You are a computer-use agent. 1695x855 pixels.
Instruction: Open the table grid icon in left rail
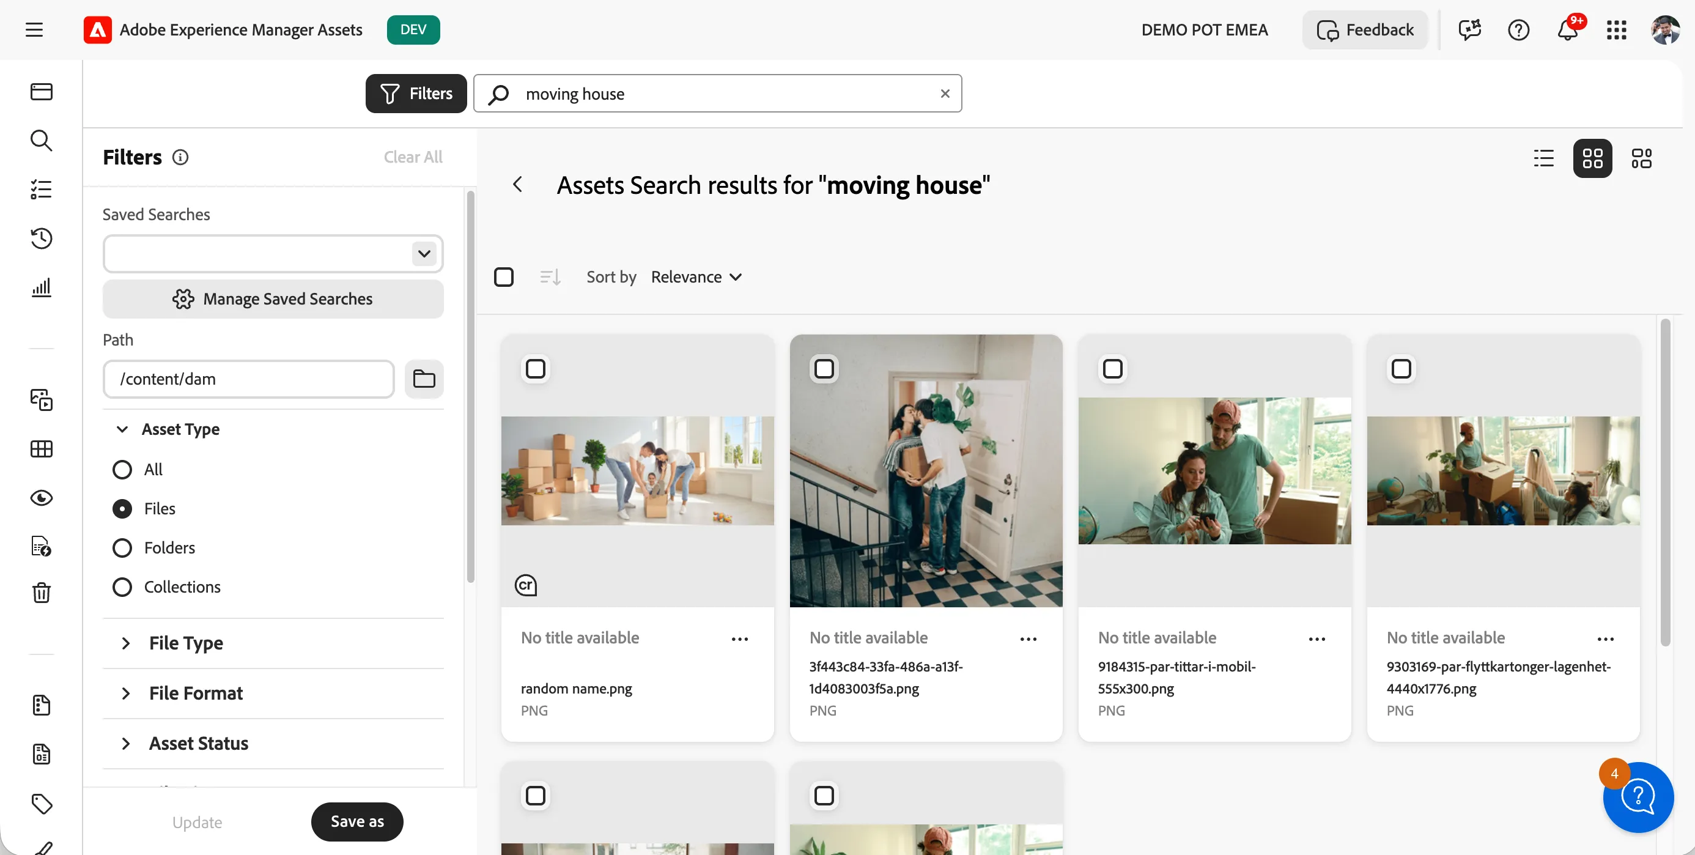click(x=42, y=449)
